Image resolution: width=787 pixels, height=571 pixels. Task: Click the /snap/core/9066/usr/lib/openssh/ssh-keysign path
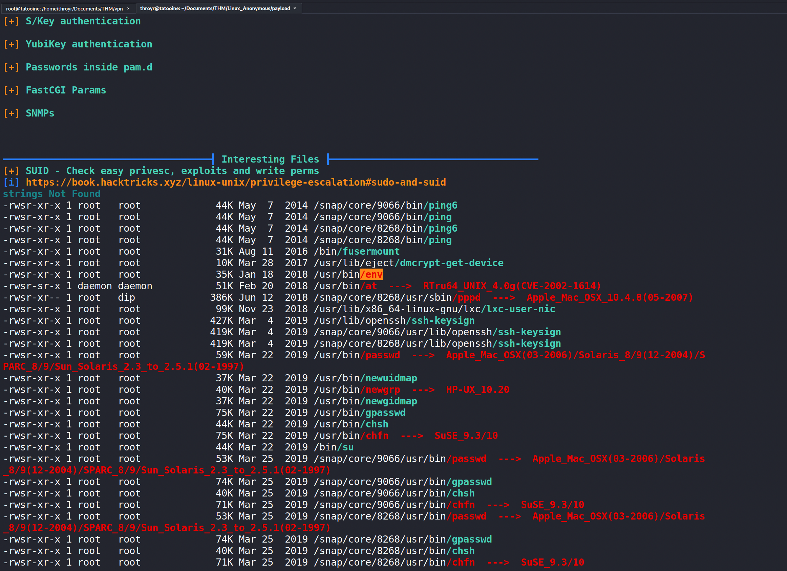437,332
